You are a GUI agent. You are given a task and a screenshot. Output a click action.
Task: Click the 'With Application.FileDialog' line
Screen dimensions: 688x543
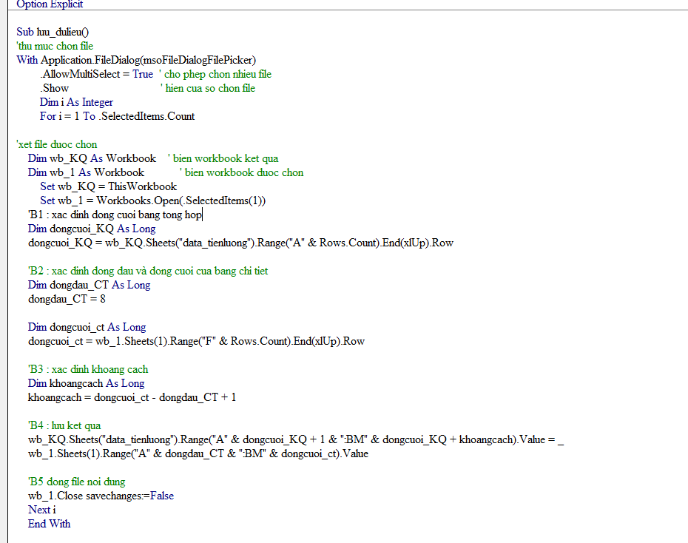point(136,60)
